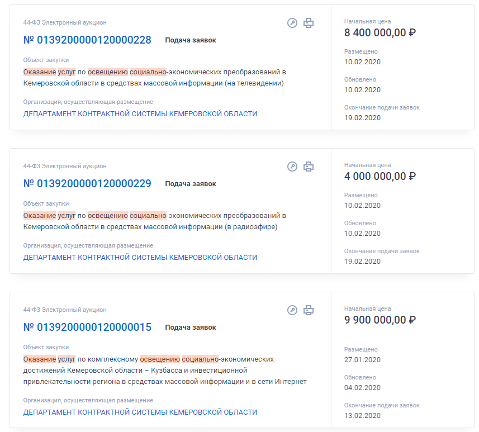Viewport: 479px width, 432px height.
Task: Click signature key icon for auction 0139200000120000228
Action: coord(292,23)
